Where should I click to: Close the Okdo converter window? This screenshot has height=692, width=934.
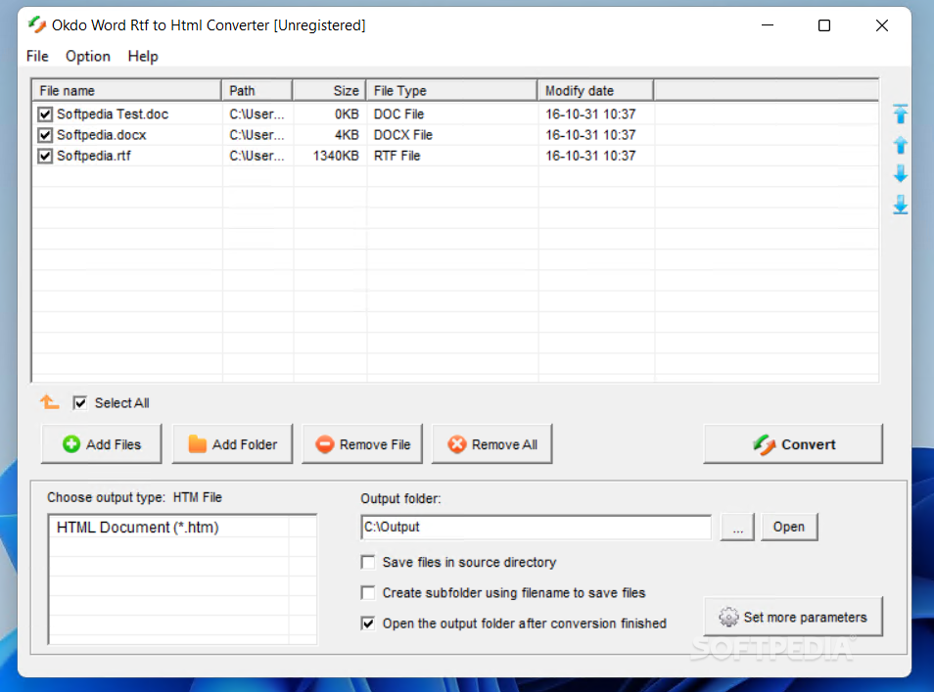pyautogui.click(x=882, y=25)
